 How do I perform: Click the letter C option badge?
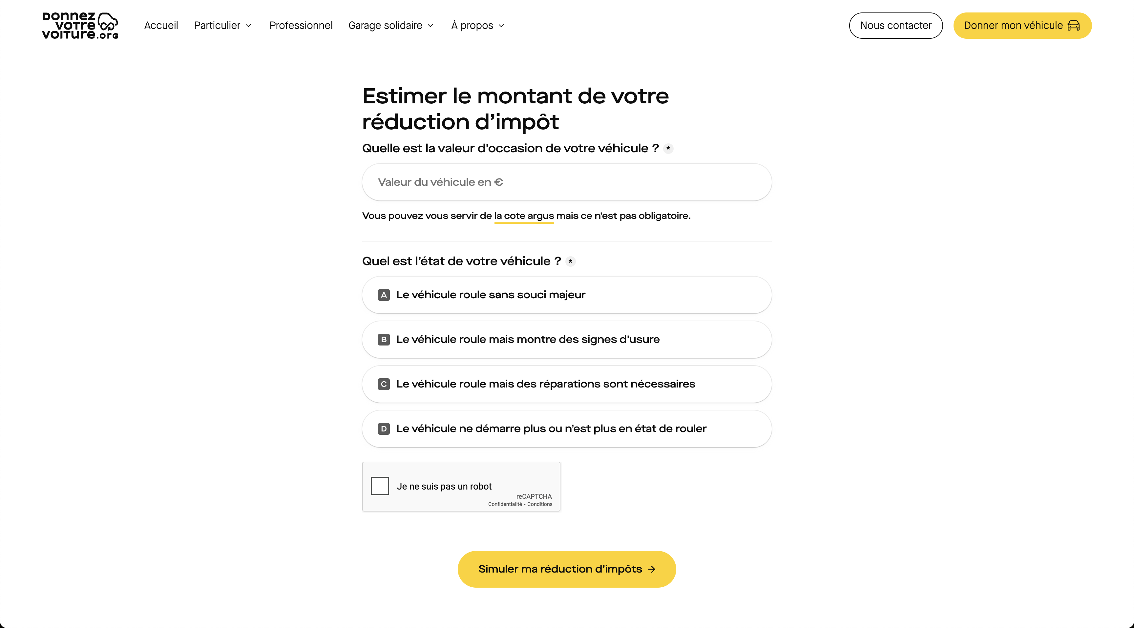pos(384,384)
